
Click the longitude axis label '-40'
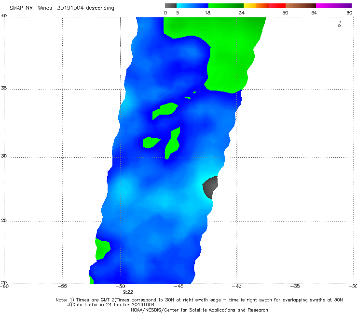pyautogui.click(x=236, y=286)
